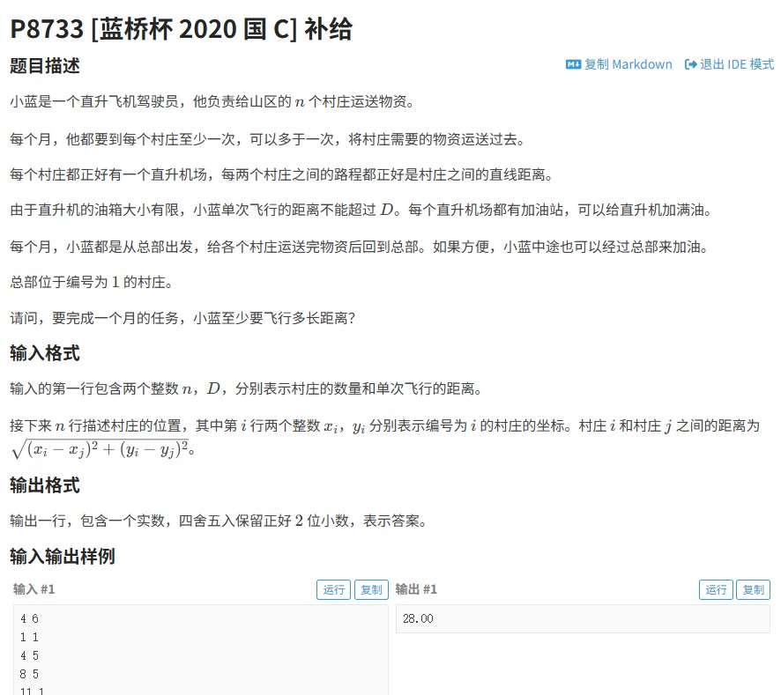
Task: Click the page title P8733 补给
Action: [182, 29]
